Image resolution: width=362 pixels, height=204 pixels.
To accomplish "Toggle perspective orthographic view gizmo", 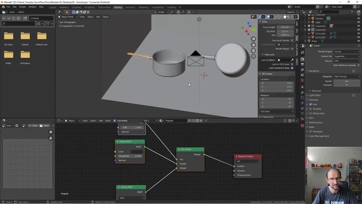I will tap(253, 57).
